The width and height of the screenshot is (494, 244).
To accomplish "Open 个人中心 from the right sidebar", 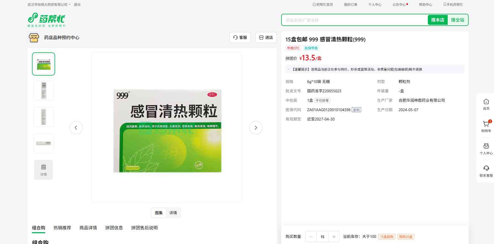I will coord(486,149).
